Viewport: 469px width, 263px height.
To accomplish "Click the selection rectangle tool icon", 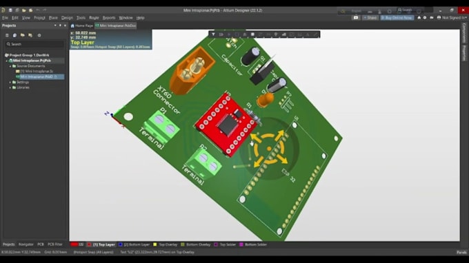I will pos(237,34).
